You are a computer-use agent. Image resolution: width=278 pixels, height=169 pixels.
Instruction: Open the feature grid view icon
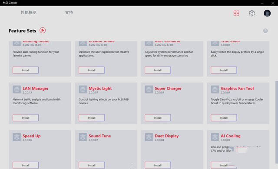point(236,13)
